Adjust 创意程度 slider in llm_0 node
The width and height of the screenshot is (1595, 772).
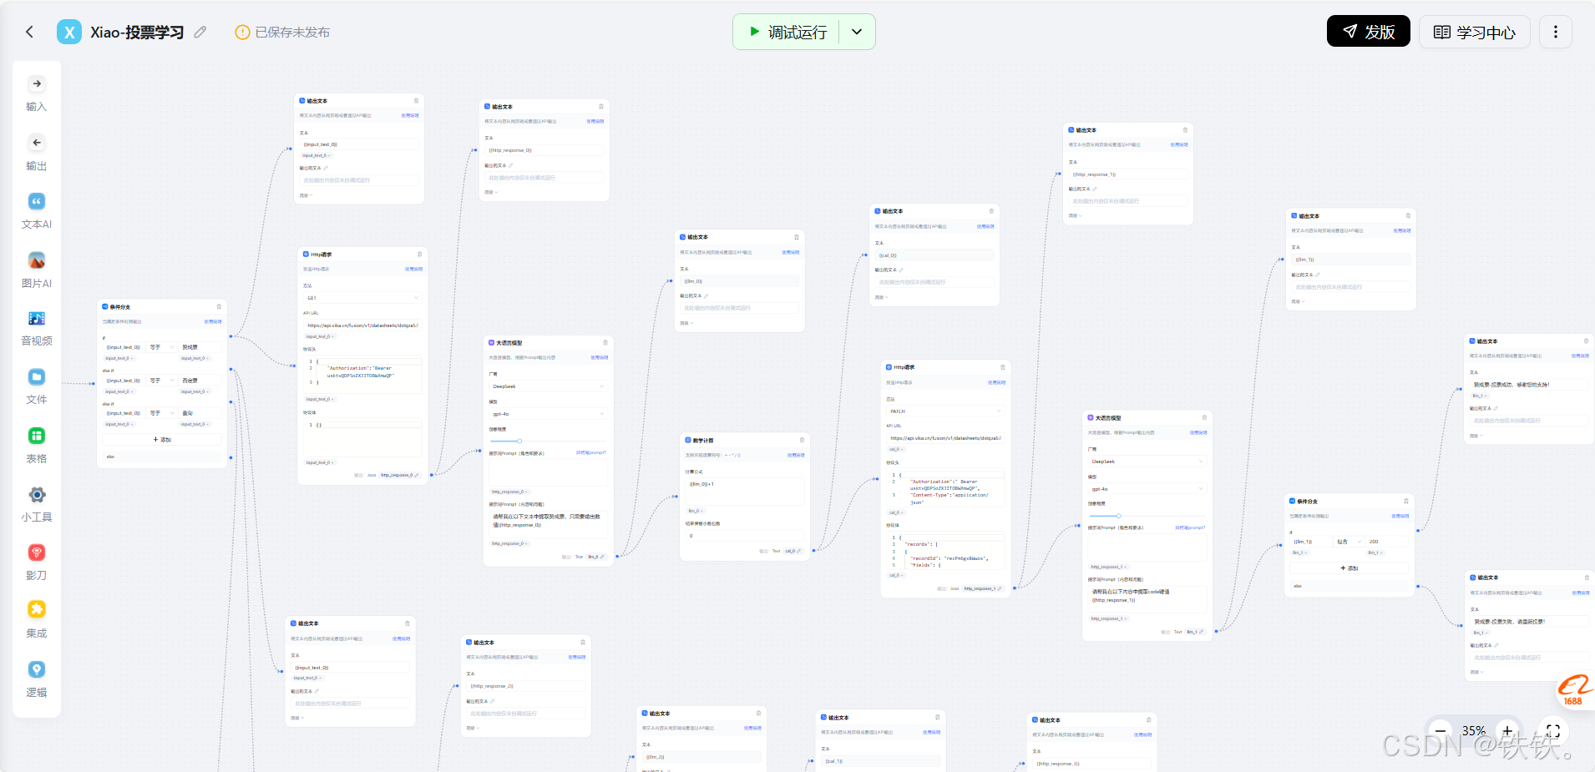tap(519, 441)
